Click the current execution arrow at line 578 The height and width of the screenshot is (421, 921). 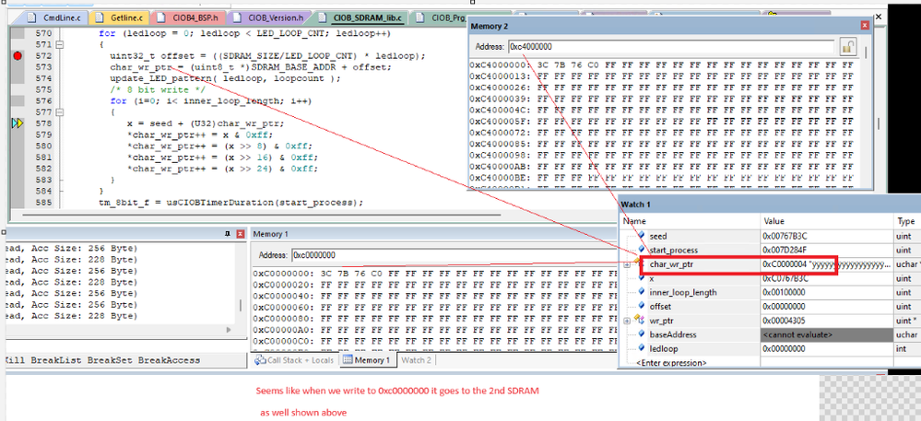[x=18, y=123]
